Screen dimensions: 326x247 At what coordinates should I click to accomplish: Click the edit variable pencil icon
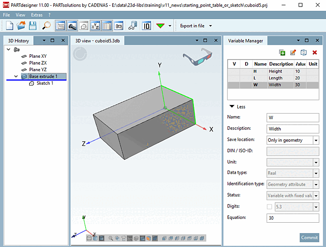click(x=293, y=53)
